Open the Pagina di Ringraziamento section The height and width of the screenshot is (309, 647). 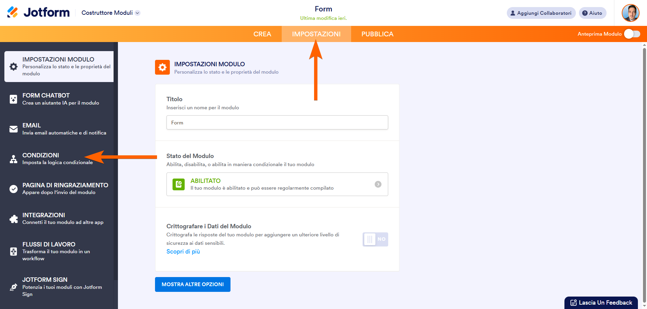point(59,189)
